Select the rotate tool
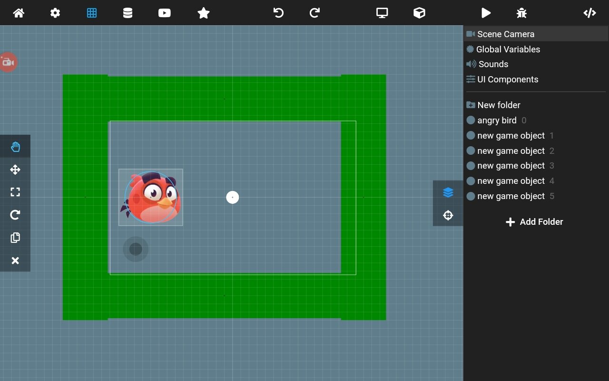Screen dimensions: 609x381 (15, 215)
